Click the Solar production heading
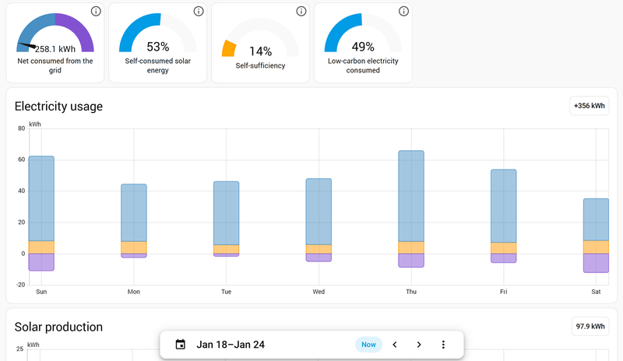Viewport: 623px width, 361px height. point(58,327)
